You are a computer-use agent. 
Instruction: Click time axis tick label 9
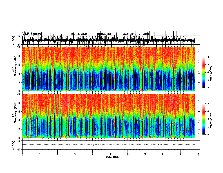click(180, 154)
